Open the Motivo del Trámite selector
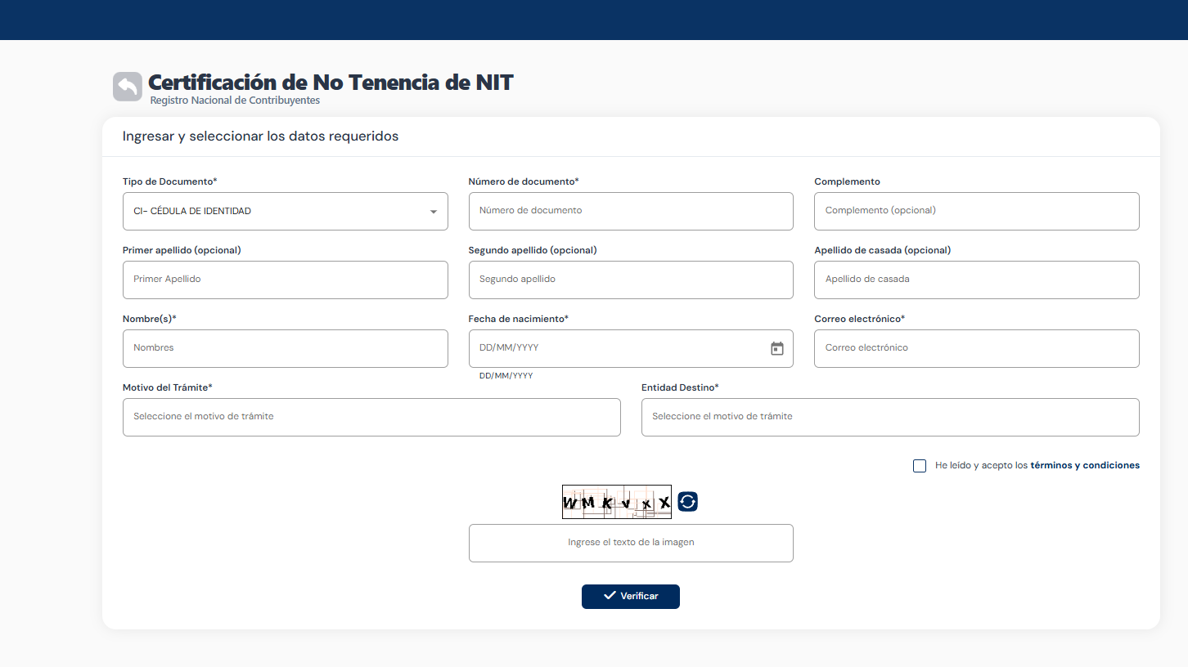The width and height of the screenshot is (1188, 667). point(371,417)
